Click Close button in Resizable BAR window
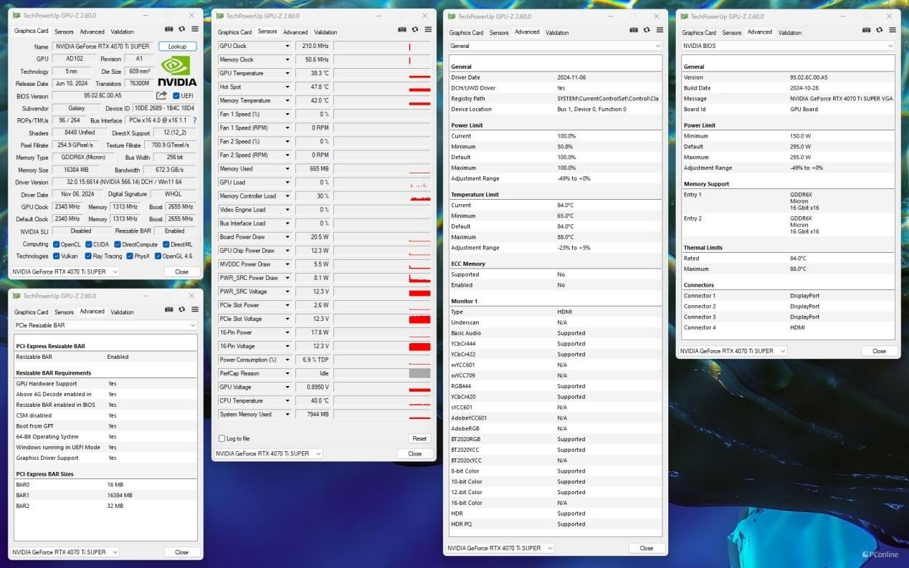This screenshot has height=568, width=909. pyautogui.click(x=182, y=552)
